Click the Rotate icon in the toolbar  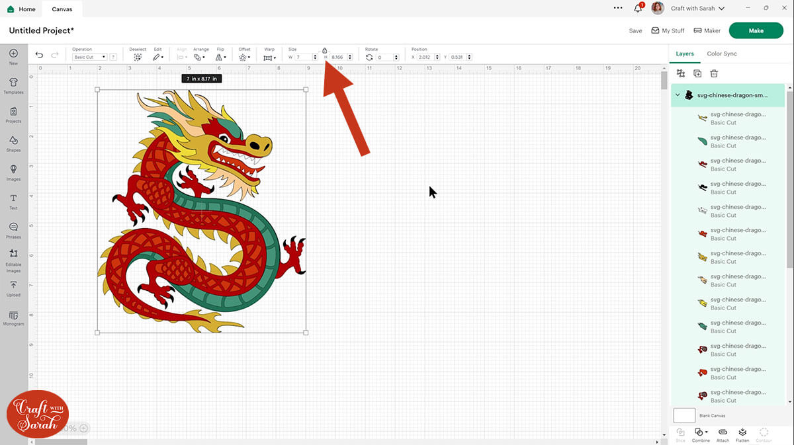(x=369, y=58)
